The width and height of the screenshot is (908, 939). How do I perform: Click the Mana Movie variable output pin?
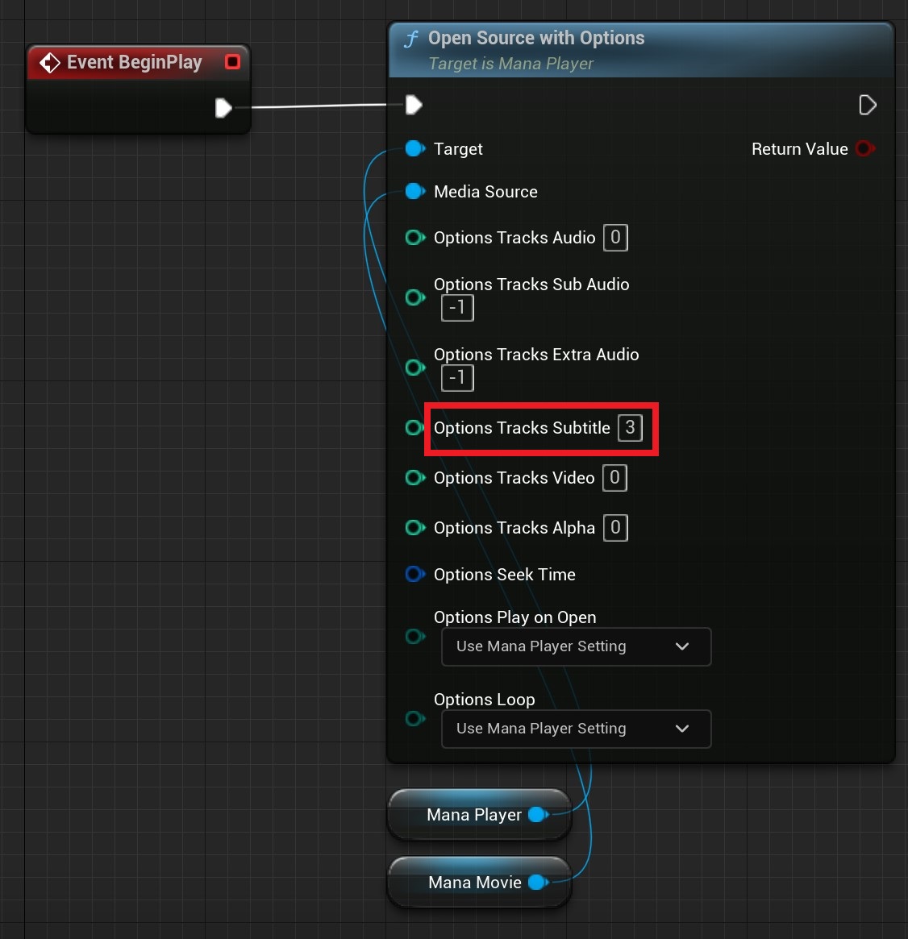[x=538, y=882]
